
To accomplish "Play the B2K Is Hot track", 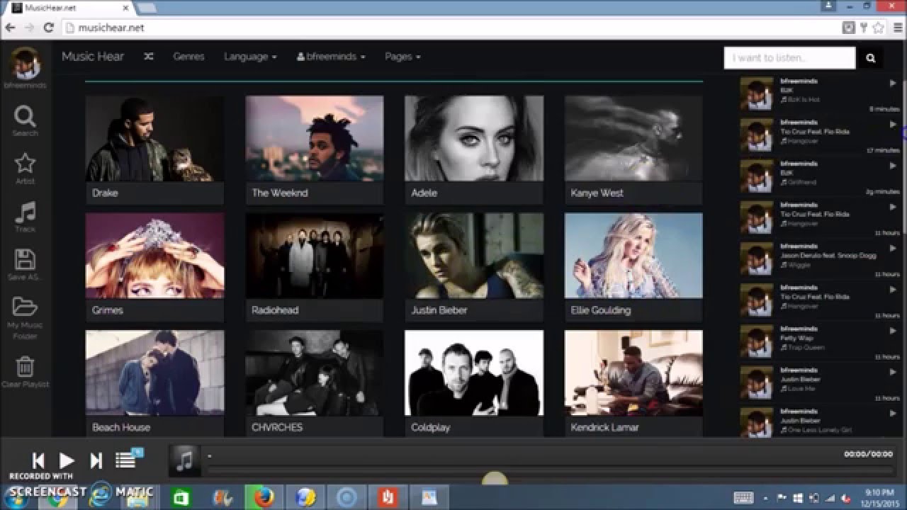I will coord(893,83).
